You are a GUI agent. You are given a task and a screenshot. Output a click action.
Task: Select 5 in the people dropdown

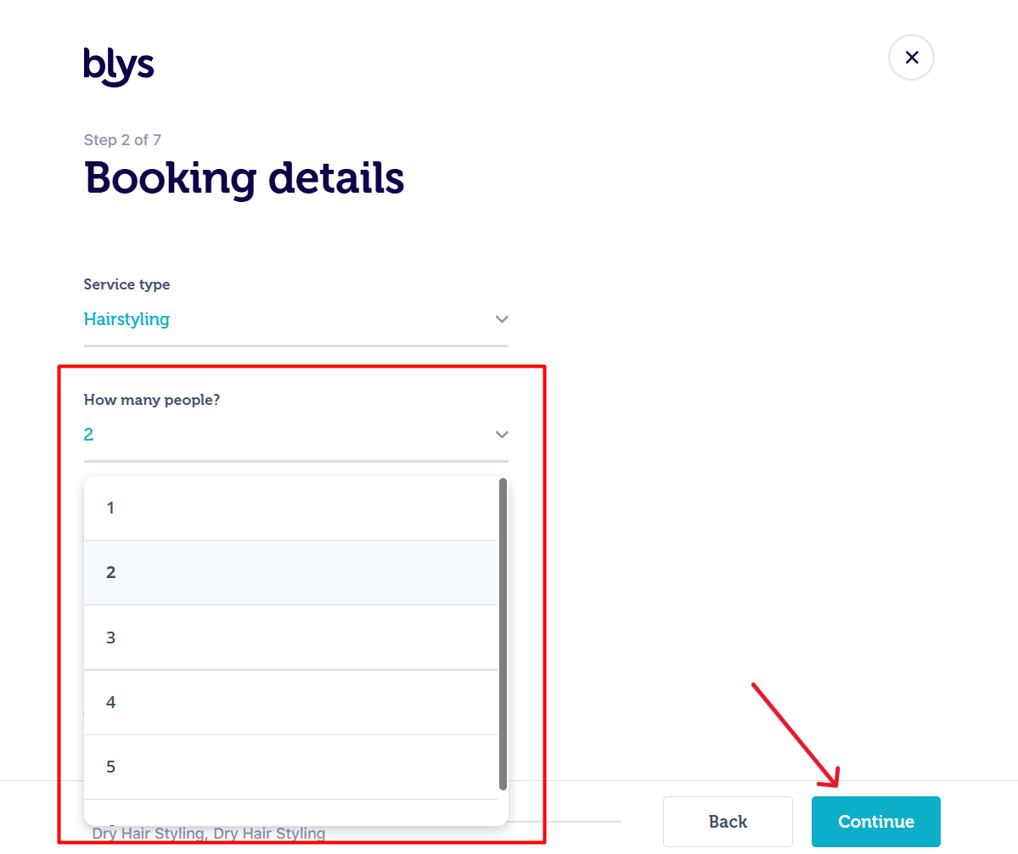pyautogui.click(x=291, y=767)
